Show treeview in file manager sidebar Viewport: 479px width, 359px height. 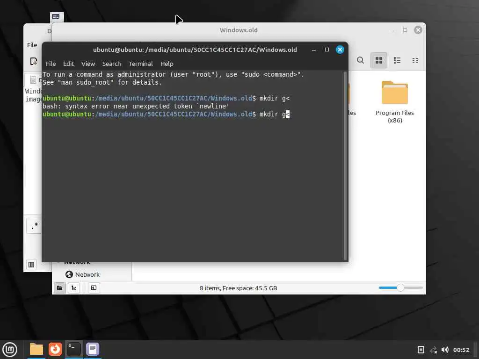(x=73, y=288)
